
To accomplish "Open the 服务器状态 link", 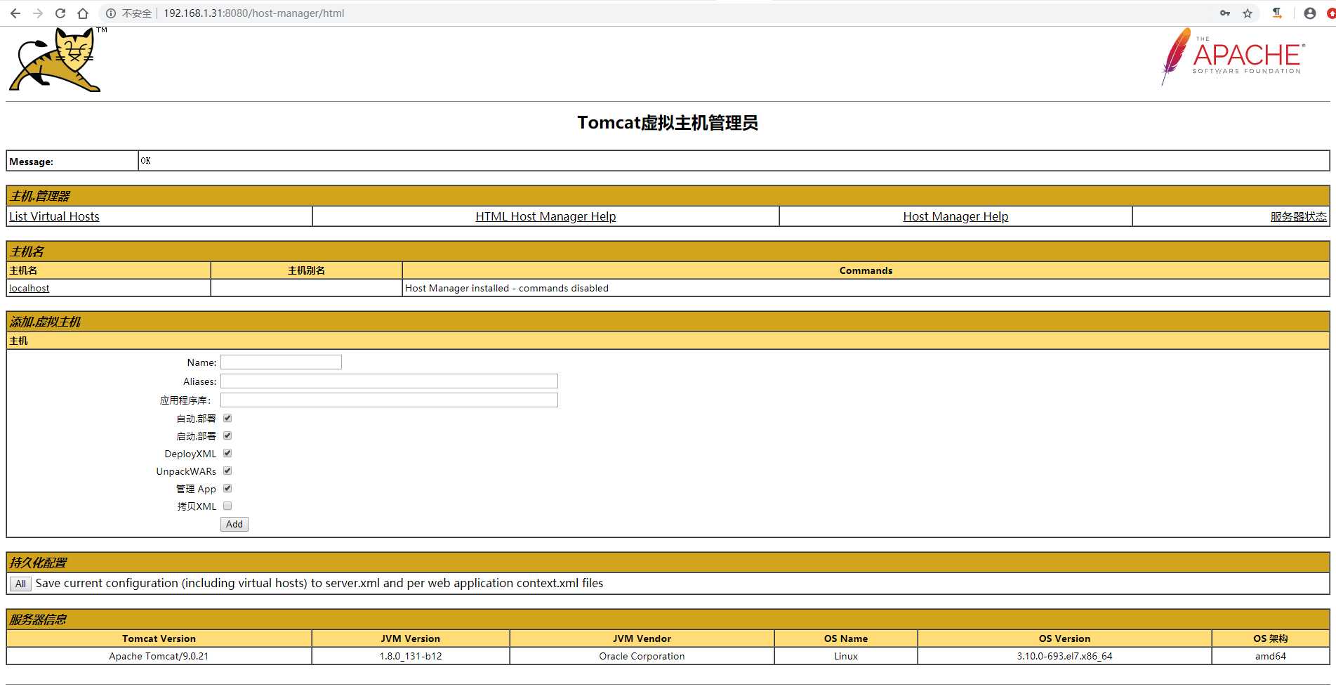I will point(1298,216).
